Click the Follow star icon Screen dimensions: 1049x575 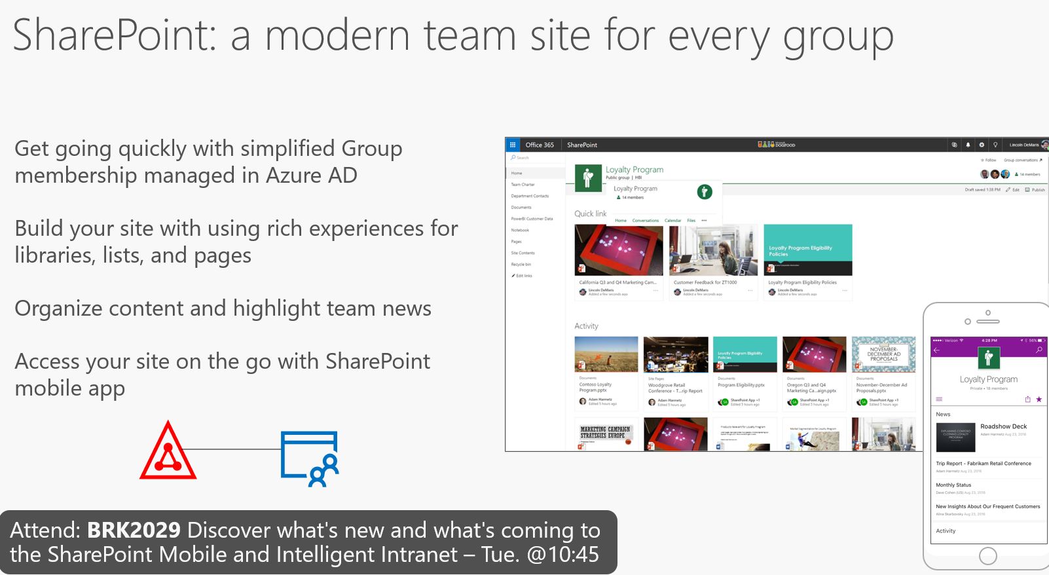pos(982,160)
